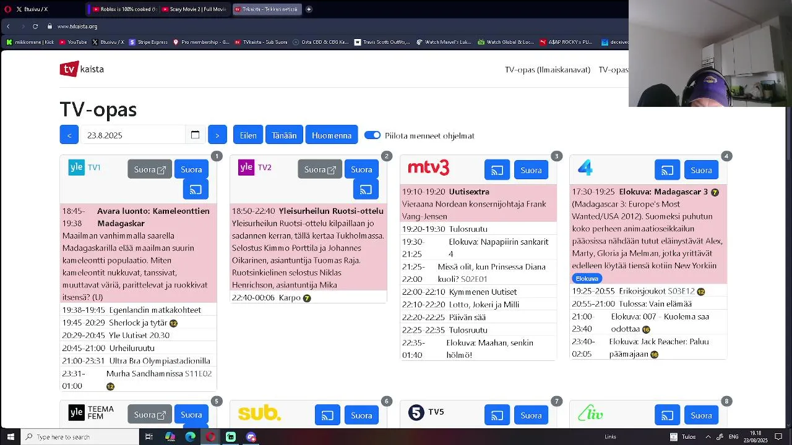Image resolution: width=792 pixels, height=445 pixels.
Task: Open Yle TV1 external Suora link button
Action: [x=150, y=169]
